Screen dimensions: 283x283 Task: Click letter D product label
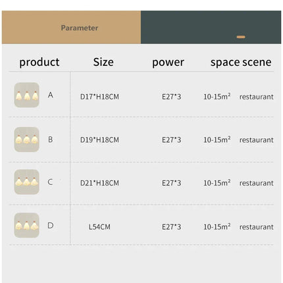coord(51,226)
